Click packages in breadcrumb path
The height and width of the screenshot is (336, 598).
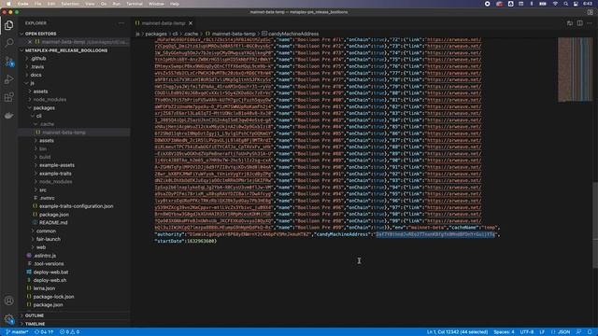coord(156,34)
